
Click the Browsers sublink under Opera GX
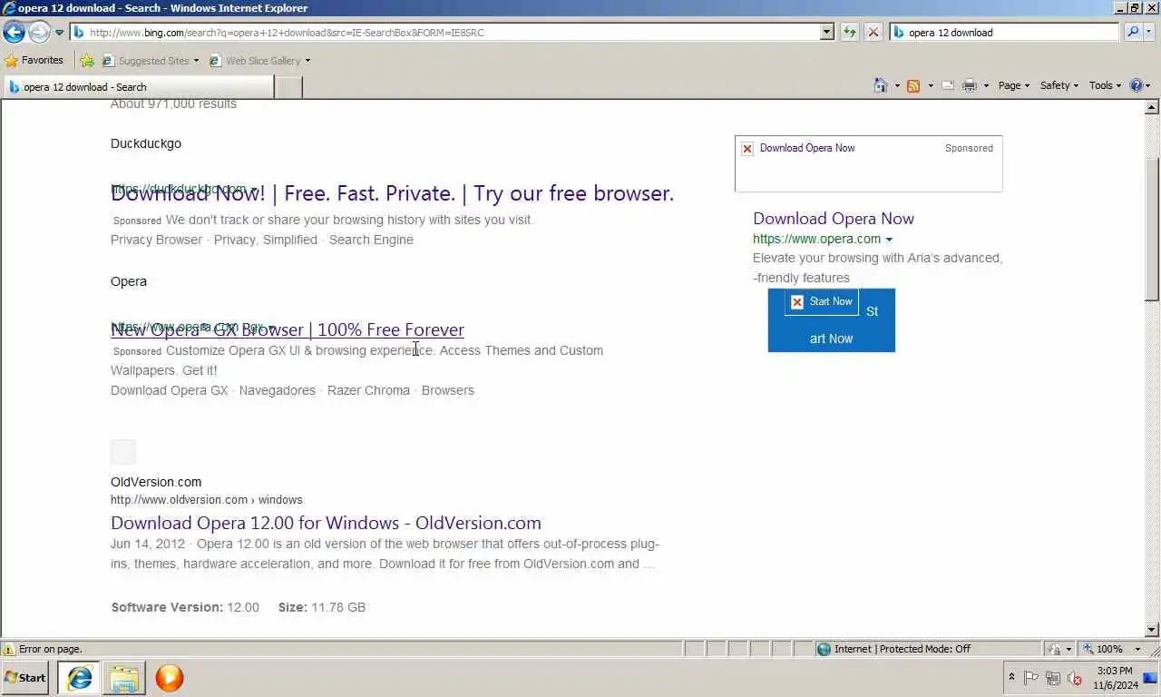click(448, 390)
